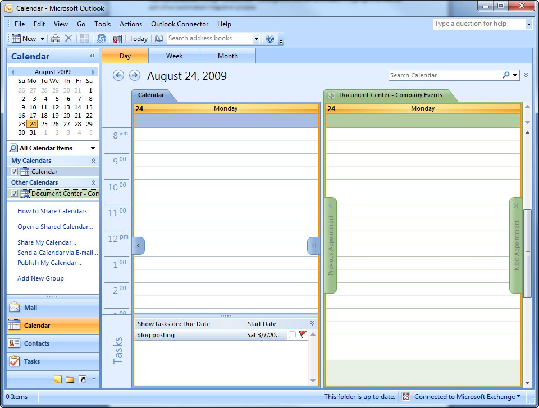Screen dimensions: 539x408
Task: Click the Print toolbar icon
Action: pos(56,39)
